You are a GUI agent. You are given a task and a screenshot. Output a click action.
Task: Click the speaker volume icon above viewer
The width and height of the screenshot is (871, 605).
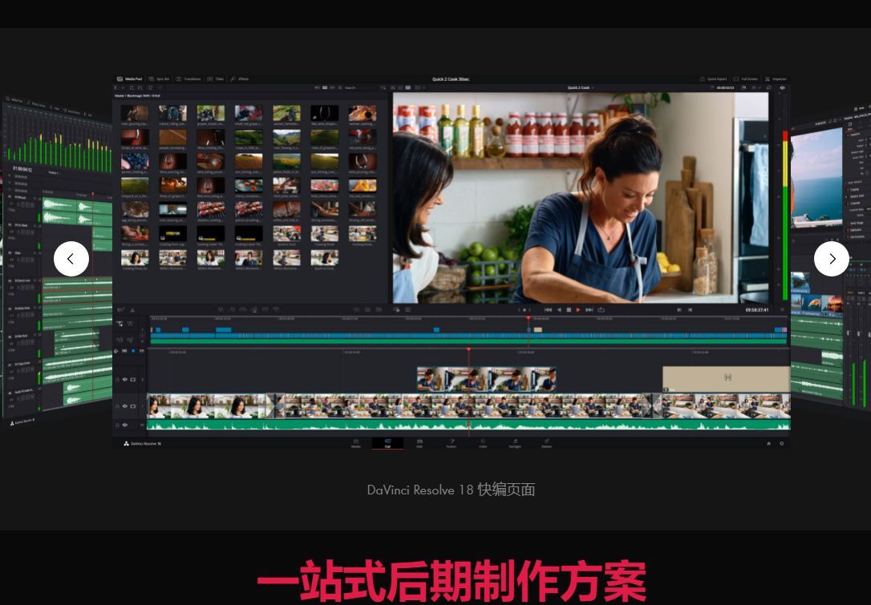coord(783,87)
